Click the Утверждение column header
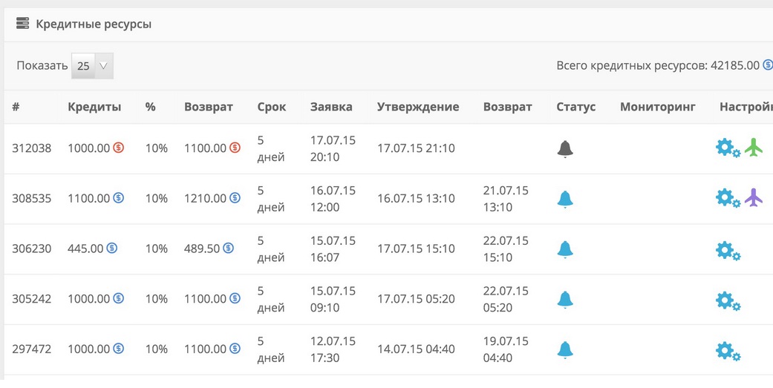Screen dimensions: 773x388 coord(417,107)
